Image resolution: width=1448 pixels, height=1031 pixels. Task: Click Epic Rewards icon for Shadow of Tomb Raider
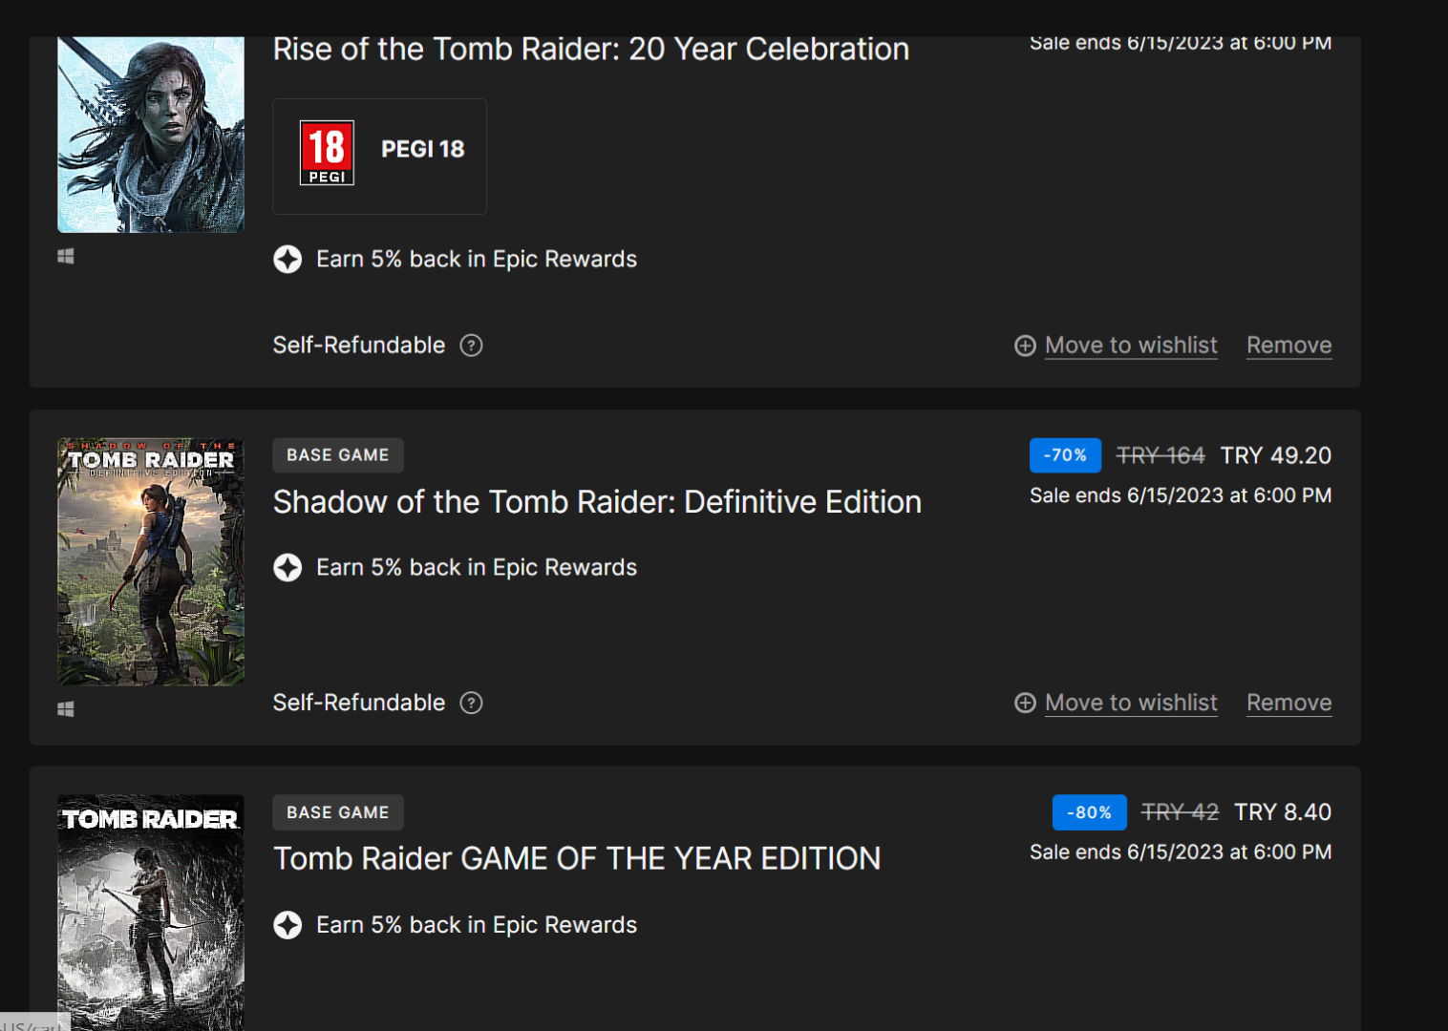287,568
